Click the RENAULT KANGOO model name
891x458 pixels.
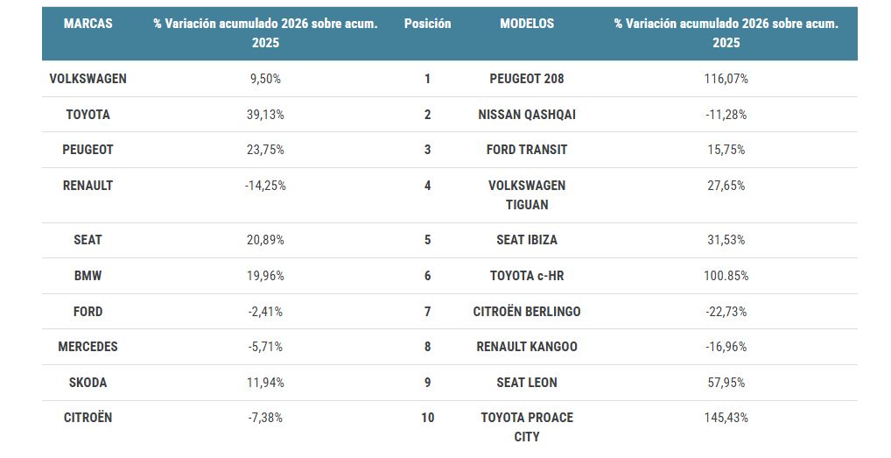(x=527, y=347)
